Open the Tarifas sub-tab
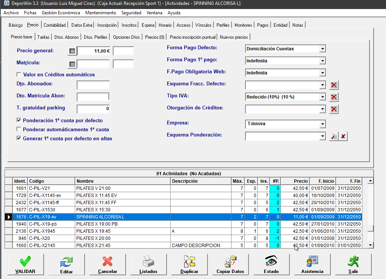Image resolution: width=386 pixels, height=279 pixels. click(43, 37)
